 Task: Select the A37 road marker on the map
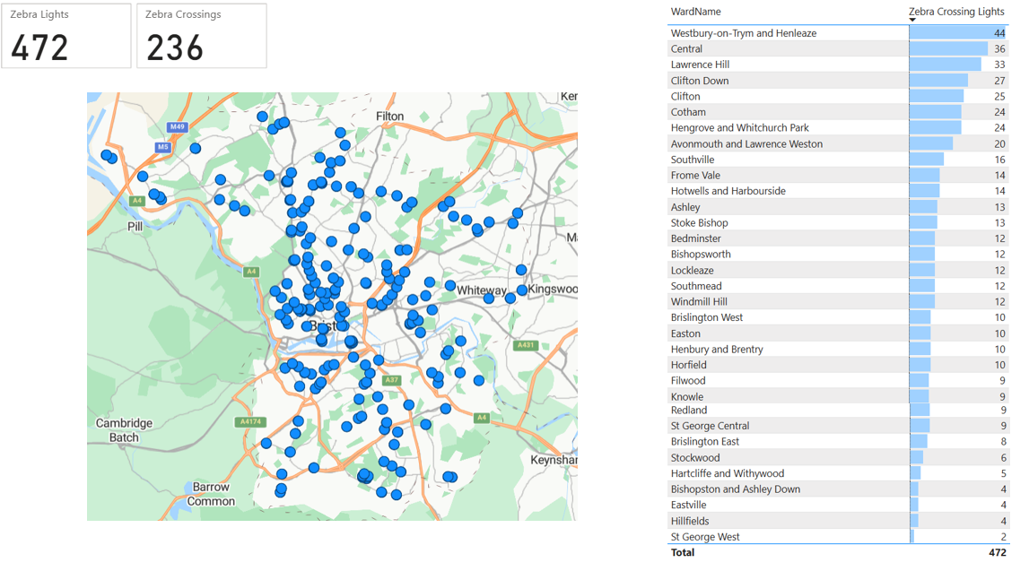[x=391, y=380]
